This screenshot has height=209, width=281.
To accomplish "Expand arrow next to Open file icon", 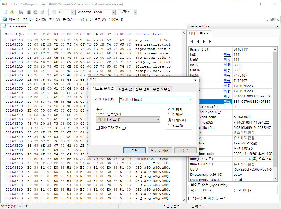I will point(17,12).
